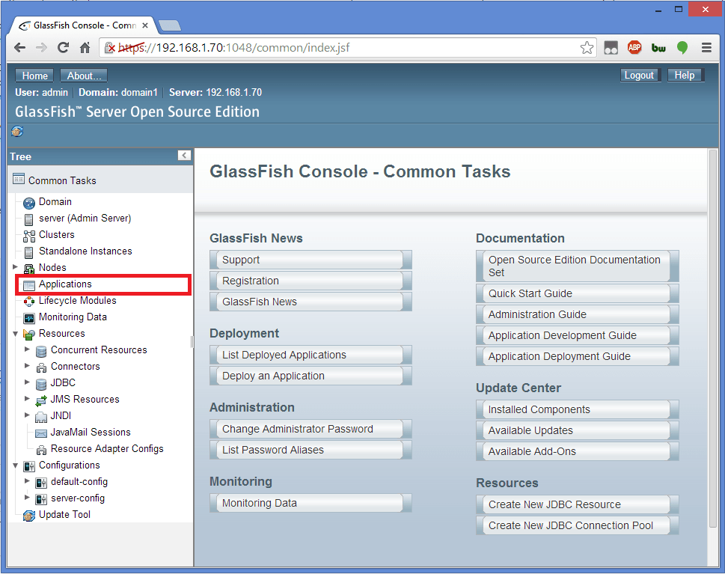The height and width of the screenshot is (574, 725).
Task: Click the Logout button
Action: 639,75
